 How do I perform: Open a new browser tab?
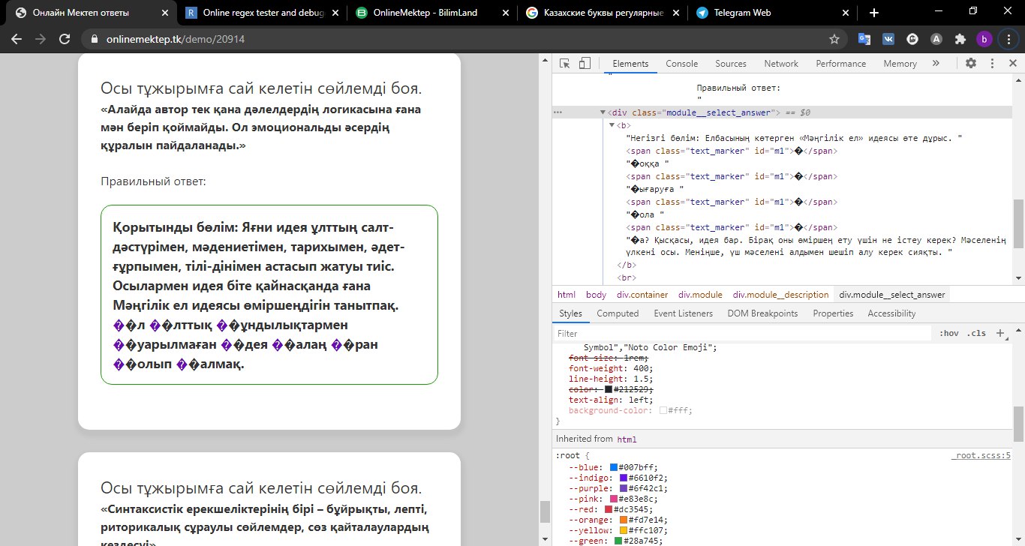click(873, 13)
